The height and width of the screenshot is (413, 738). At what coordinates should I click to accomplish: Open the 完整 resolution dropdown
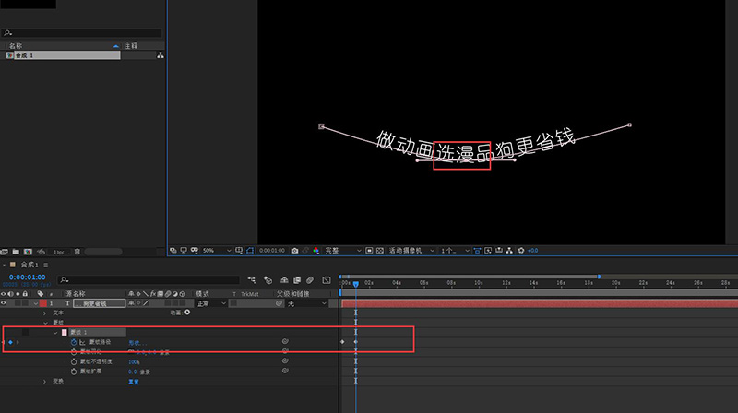343,251
